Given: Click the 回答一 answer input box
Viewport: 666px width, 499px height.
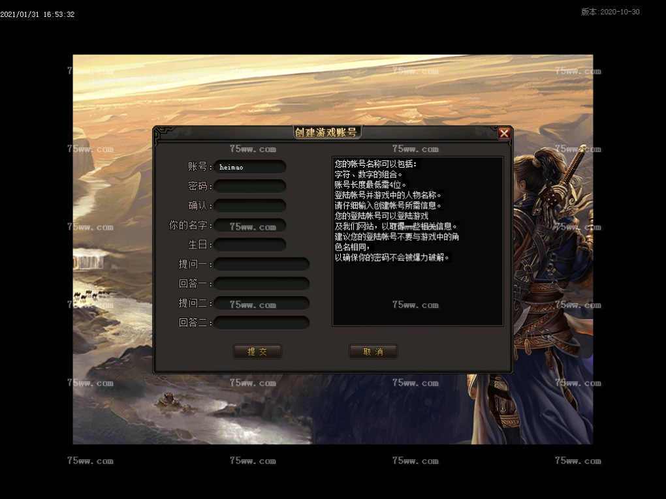Looking at the screenshot, I should [261, 284].
